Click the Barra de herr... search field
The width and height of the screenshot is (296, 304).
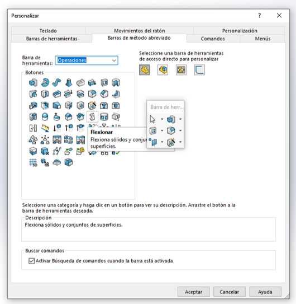point(166,107)
